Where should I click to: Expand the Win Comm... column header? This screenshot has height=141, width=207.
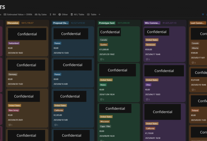152,23
